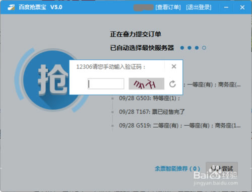Click the 停止尝试 button

click(222, 168)
